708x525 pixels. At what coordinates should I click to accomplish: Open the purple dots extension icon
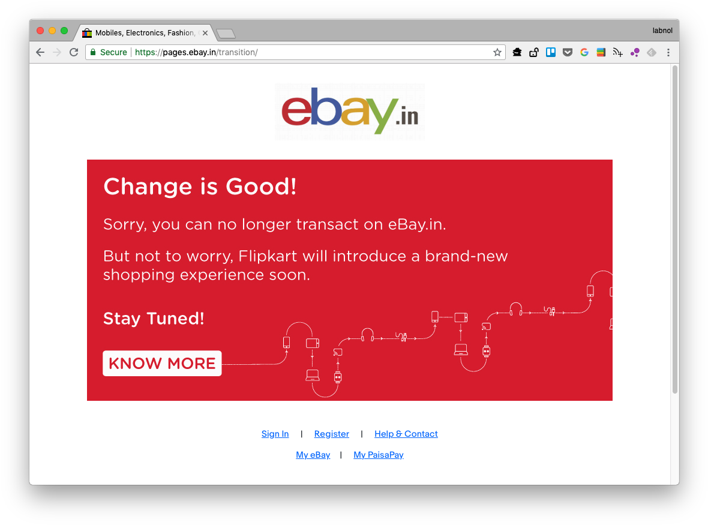pos(635,52)
